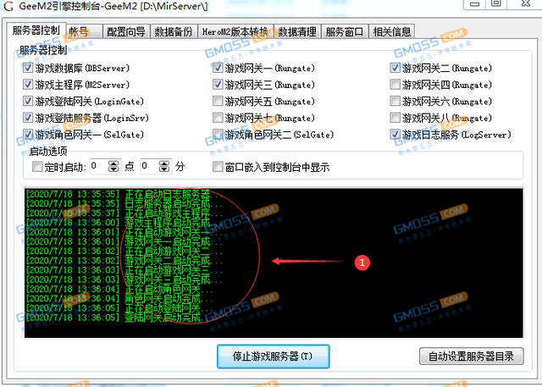Image resolution: width=542 pixels, height=387 pixels.
Task: Switch to the 相关信息 tab
Action: coord(392,32)
